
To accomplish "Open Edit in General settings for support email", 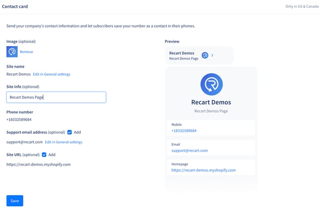I will (63, 142).
